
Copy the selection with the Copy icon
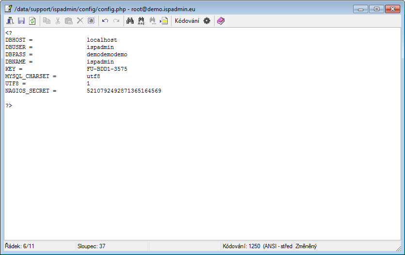tap(47, 21)
